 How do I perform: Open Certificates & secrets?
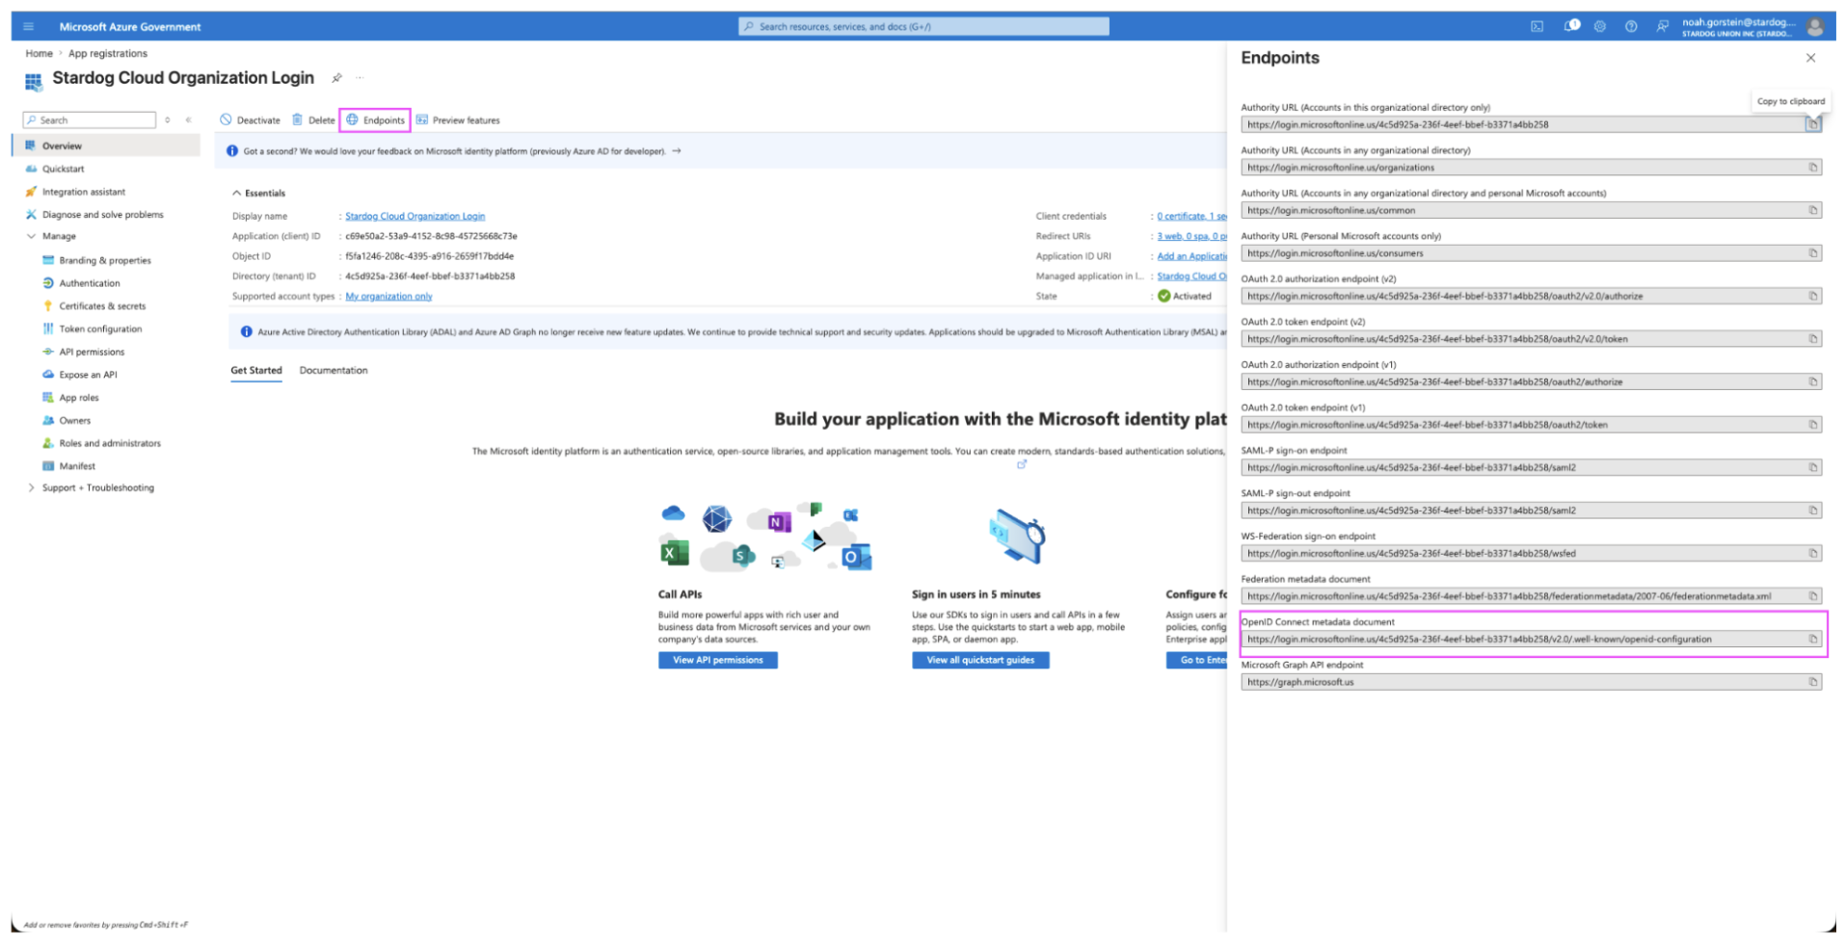[102, 306]
